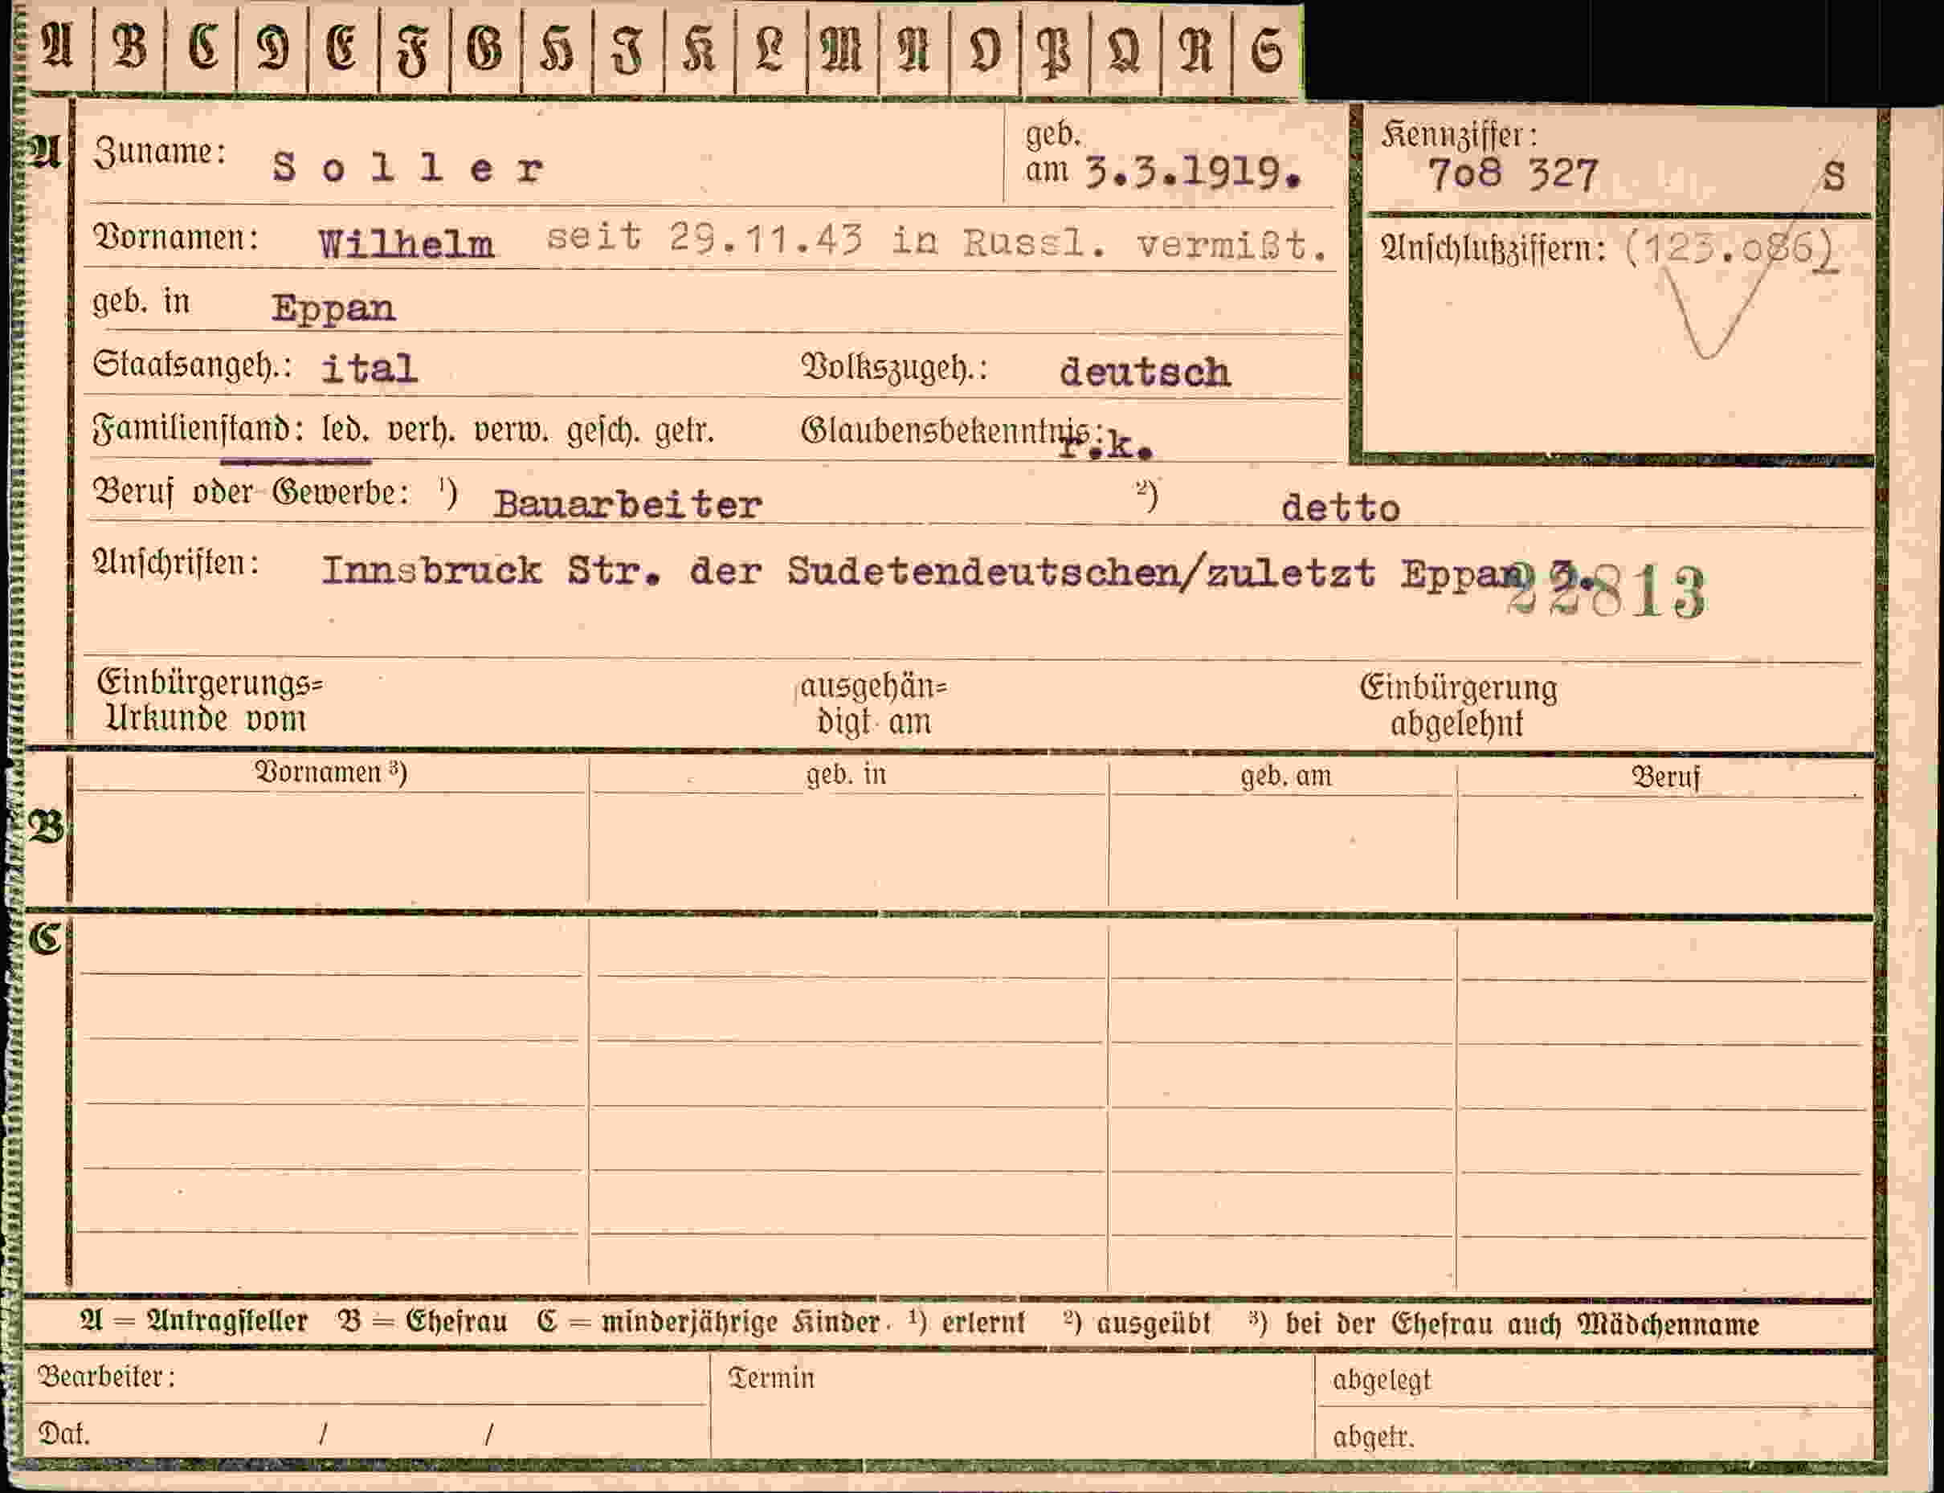
Task: Click the 'Anschriften:' label
Action: click(176, 562)
